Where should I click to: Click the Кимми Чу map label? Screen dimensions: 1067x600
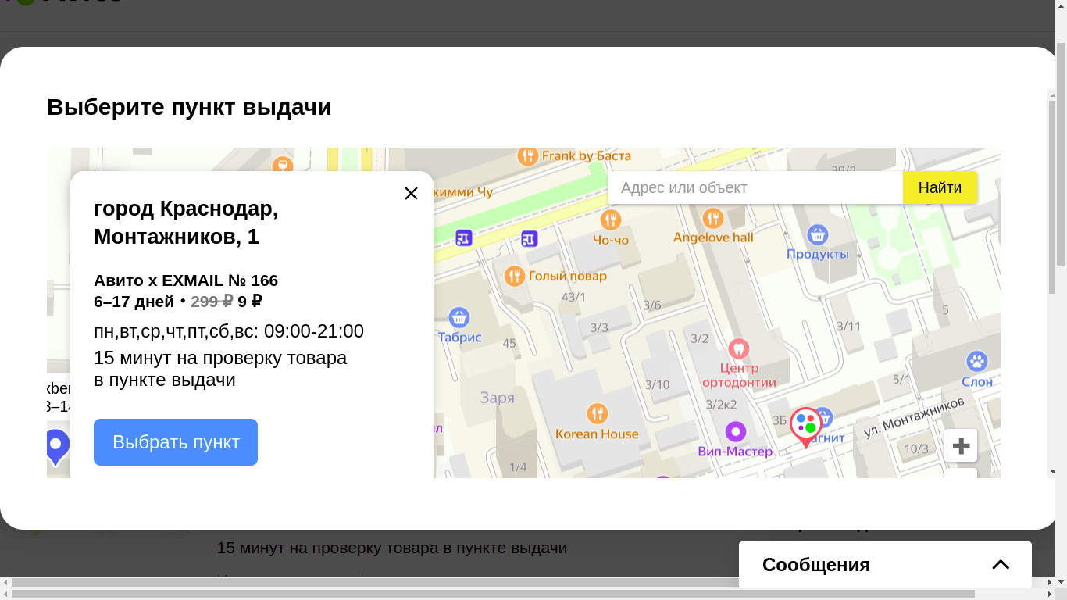pyautogui.click(x=464, y=191)
